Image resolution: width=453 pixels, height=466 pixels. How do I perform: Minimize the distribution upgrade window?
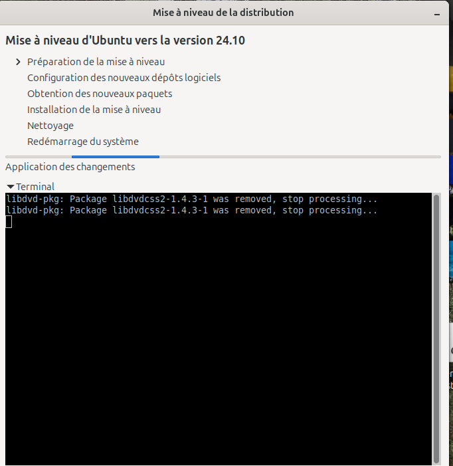[x=436, y=14]
